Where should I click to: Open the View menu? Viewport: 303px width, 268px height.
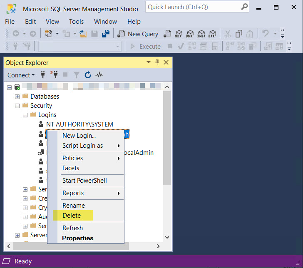(x=52, y=22)
